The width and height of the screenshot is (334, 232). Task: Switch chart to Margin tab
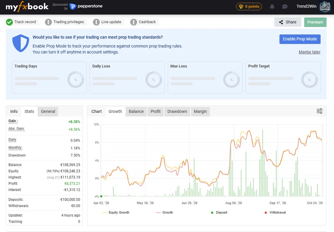click(200, 111)
